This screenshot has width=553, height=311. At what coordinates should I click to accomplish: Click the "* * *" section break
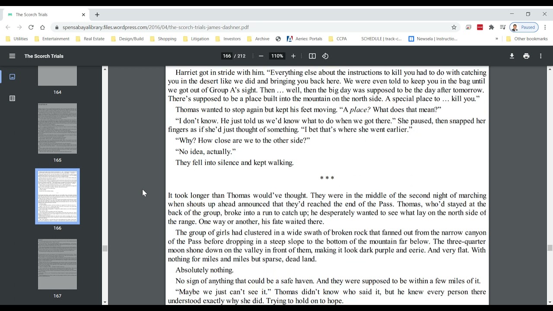click(x=327, y=178)
